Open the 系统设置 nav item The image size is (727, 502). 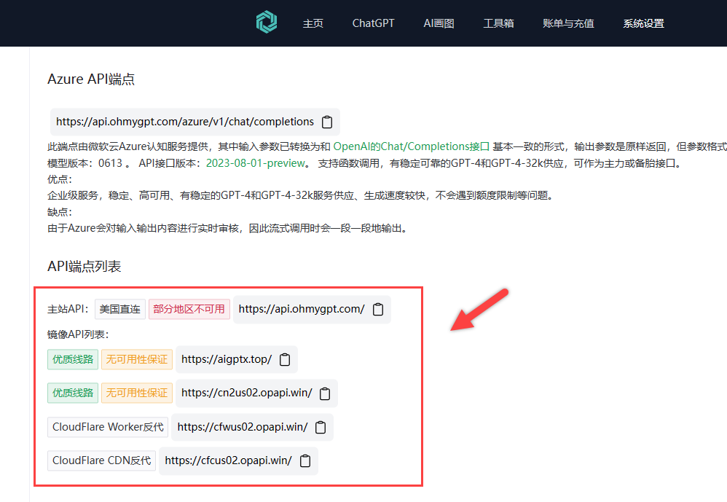tap(643, 23)
